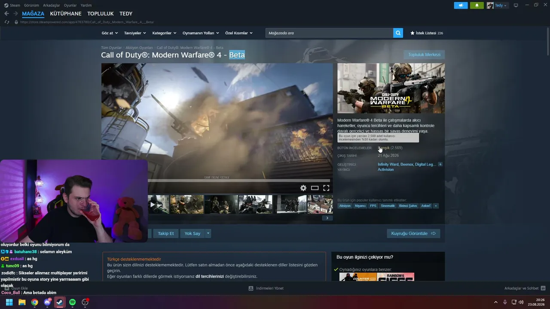Screen dimensions: 550x309
Task: Go back with the Steam back arrow
Action: [x=6, y=14]
